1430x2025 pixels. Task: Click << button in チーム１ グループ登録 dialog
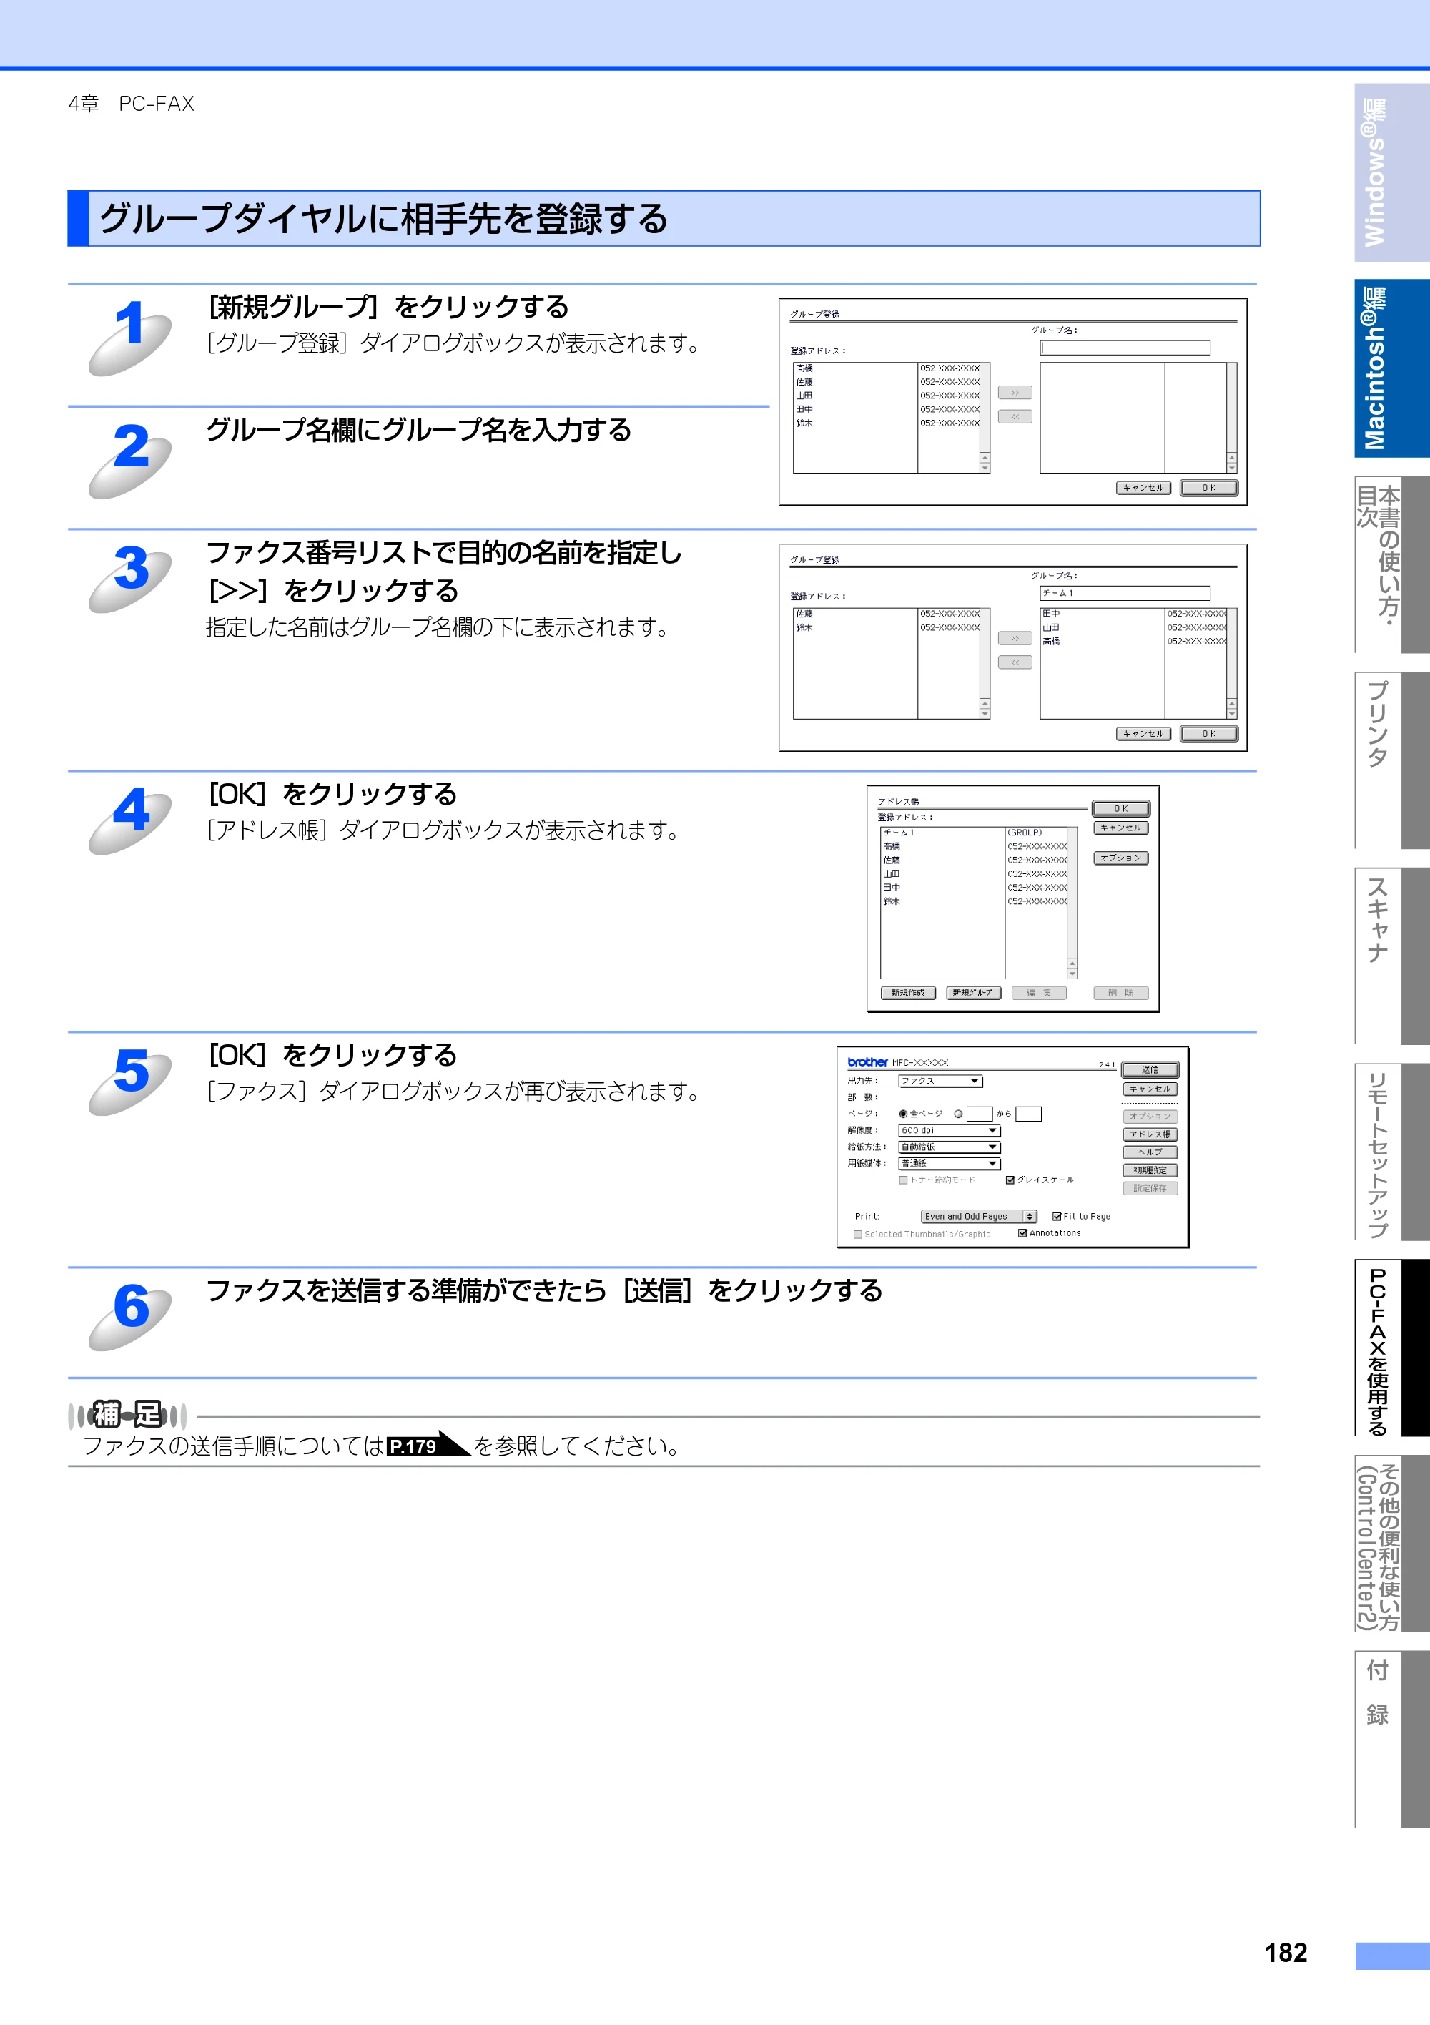[1015, 662]
